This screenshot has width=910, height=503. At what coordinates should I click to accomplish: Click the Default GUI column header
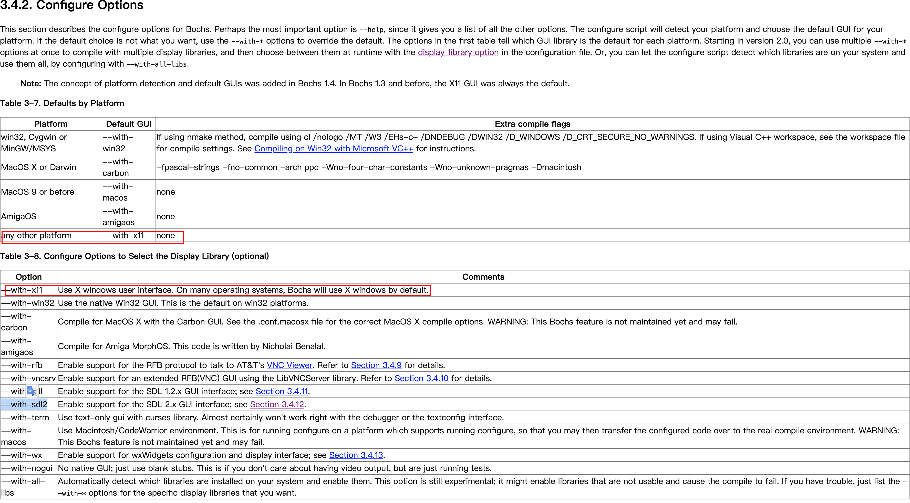(129, 124)
